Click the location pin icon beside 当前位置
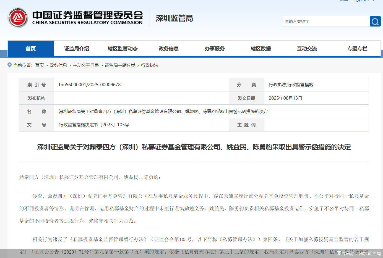383x258 pixels. click(x=10, y=65)
